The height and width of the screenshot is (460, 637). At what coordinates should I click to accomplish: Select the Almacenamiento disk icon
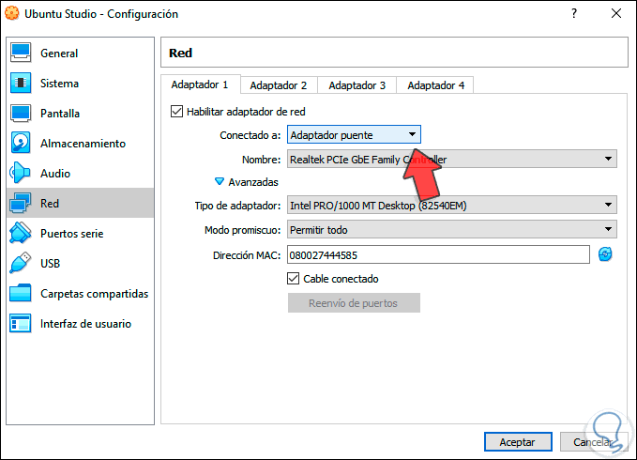coord(22,144)
